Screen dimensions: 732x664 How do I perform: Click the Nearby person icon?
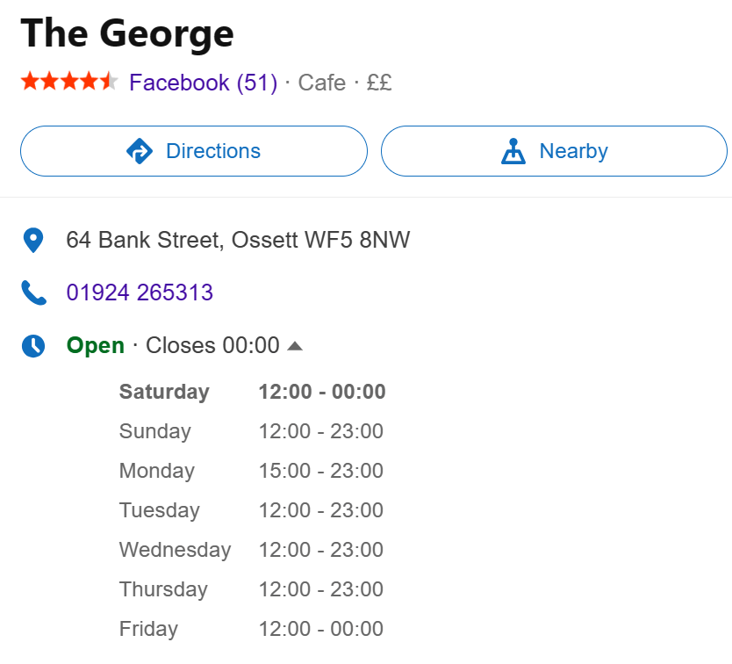513,151
